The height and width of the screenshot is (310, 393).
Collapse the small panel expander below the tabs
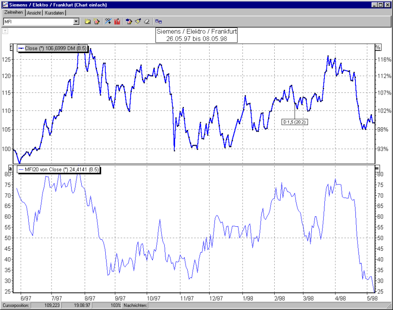click(5, 31)
